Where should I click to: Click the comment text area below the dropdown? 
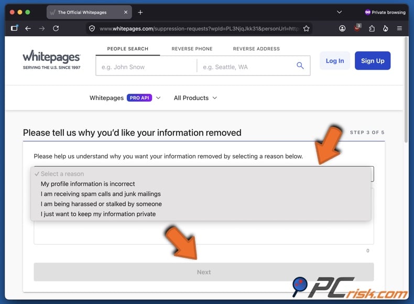(203, 232)
